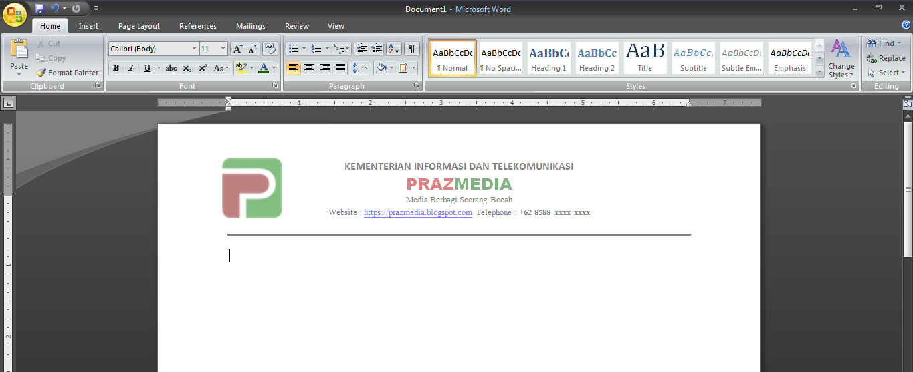Shrink font size
Image resolution: width=913 pixels, height=372 pixels.
[x=252, y=49]
